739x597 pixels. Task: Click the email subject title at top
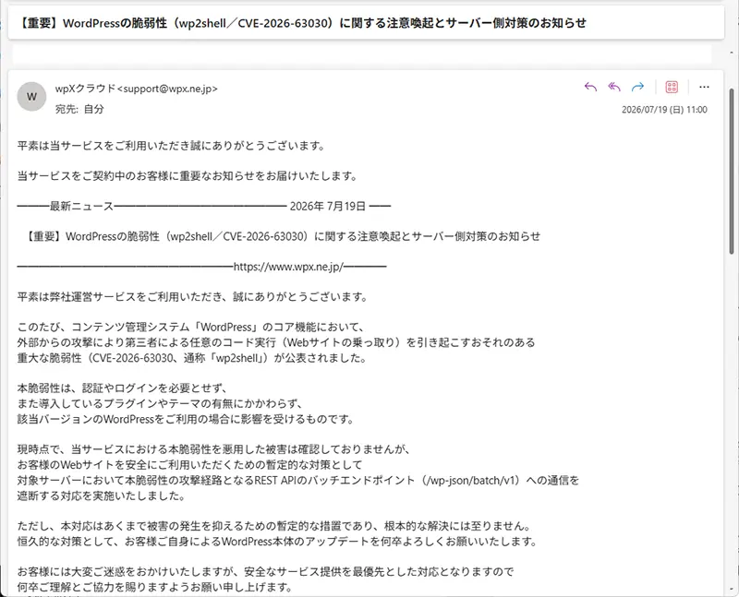302,23
